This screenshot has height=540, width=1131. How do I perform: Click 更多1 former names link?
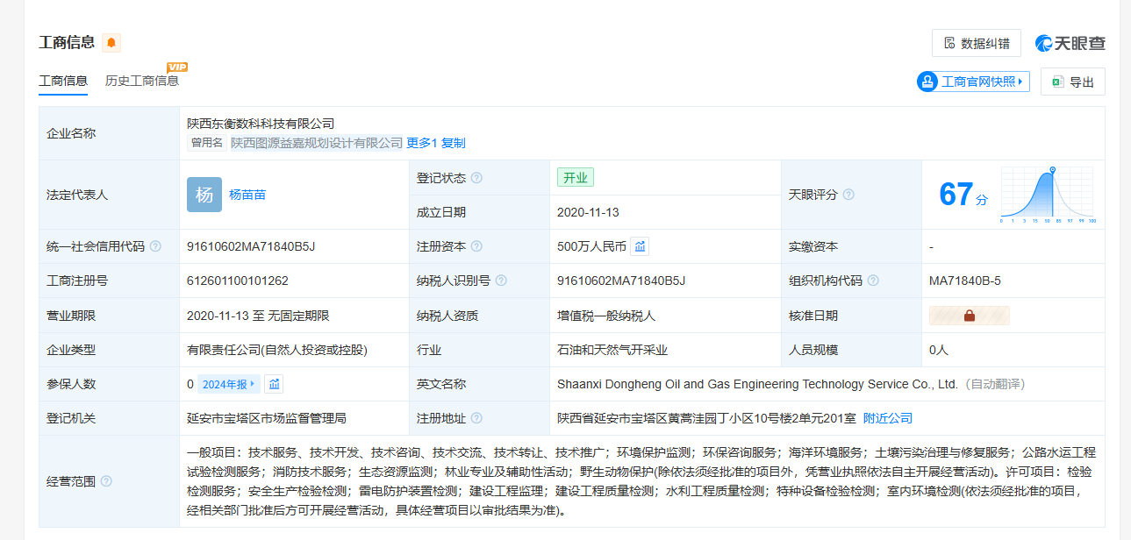click(421, 143)
